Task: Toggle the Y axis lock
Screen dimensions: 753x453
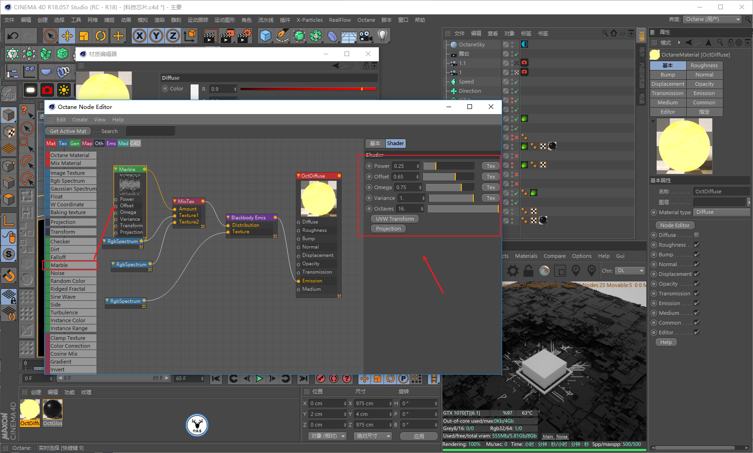Action: (x=156, y=36)
